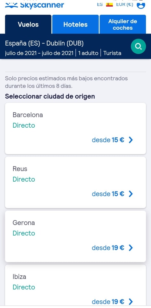Open Reus chevron arrow
Screen dimensions: 151x308
[x=131, y=194]
